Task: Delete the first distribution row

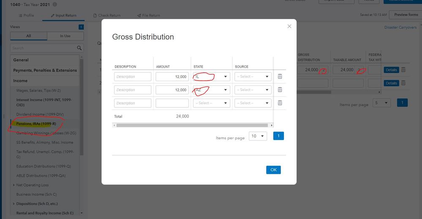Action: tap(280, 77)
